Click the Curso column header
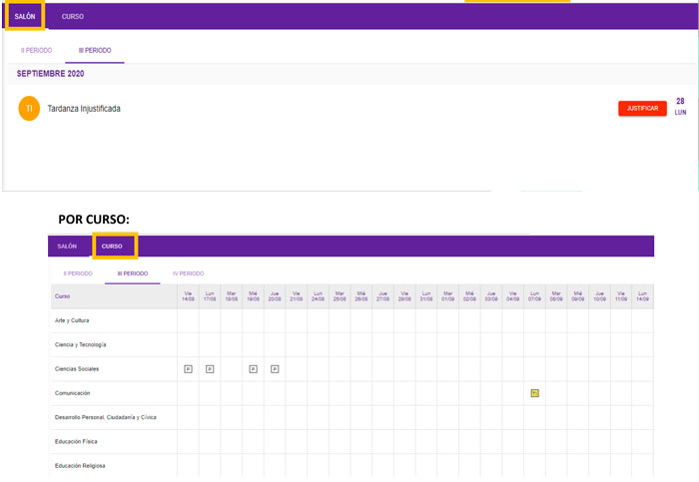 coord(63,296)
